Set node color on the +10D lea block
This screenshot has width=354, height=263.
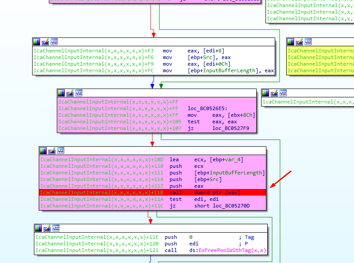click(43, 151)
